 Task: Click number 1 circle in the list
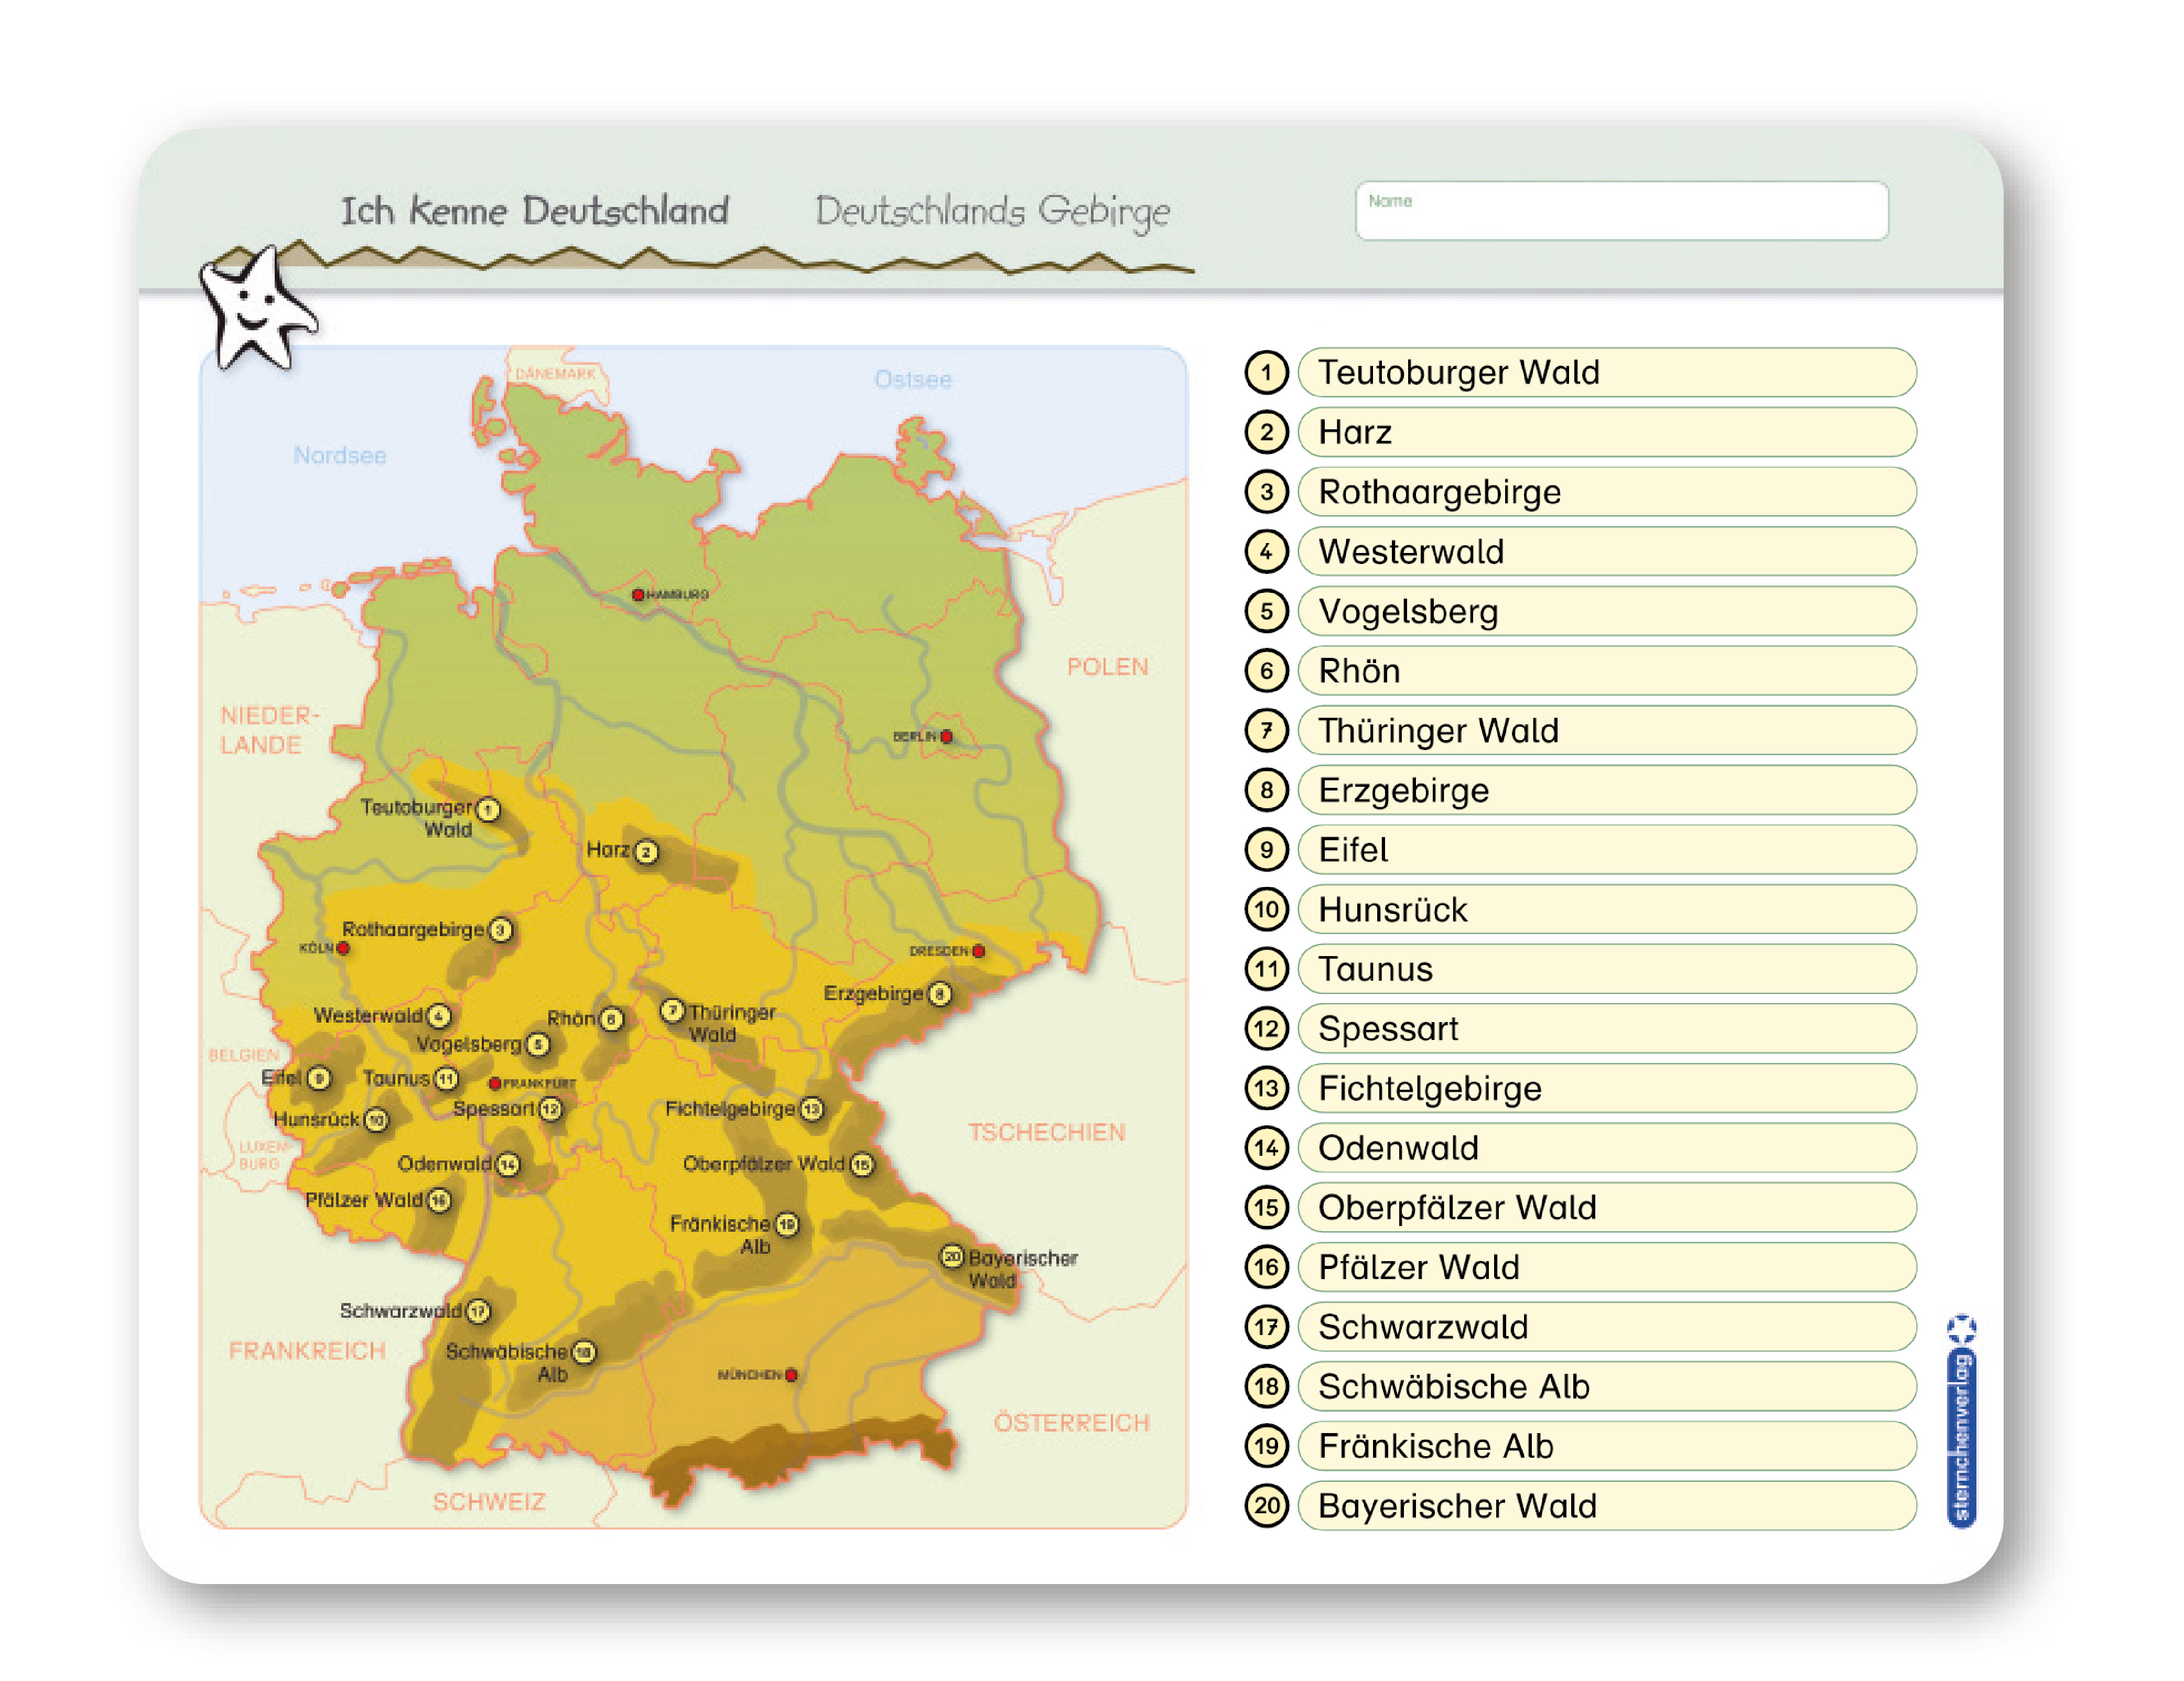[1266, 373]
